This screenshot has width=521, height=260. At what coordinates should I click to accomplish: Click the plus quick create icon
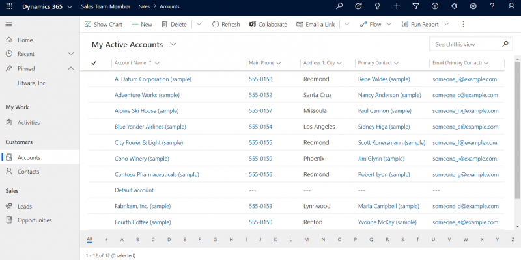pos(397,6)
